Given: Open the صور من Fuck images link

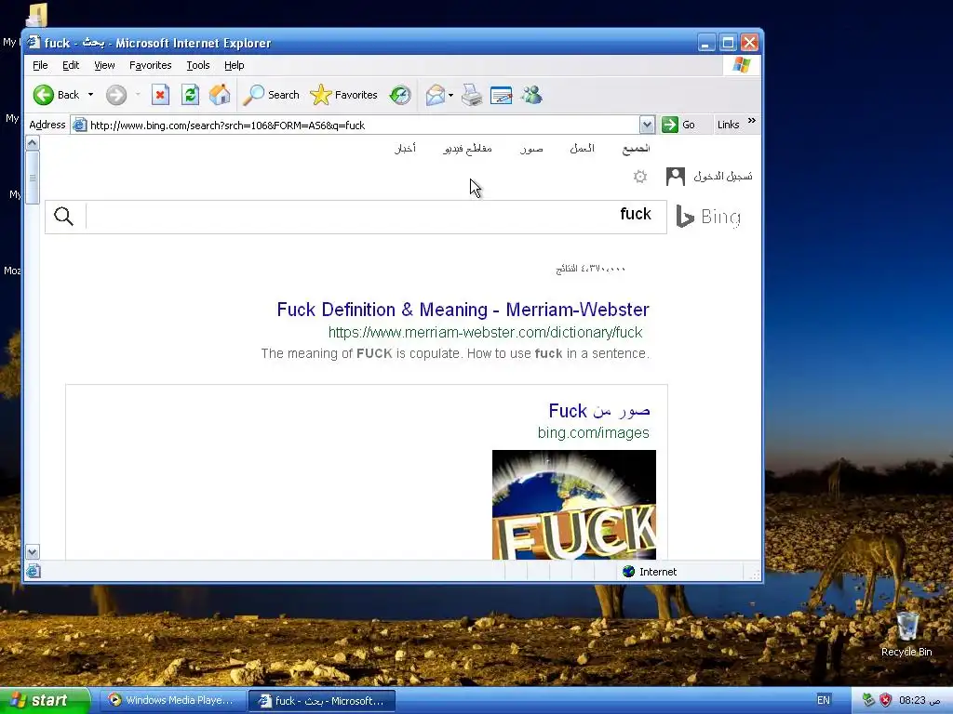Looking at the screenshot, I should pyautogui.click(x=599, y=411).
